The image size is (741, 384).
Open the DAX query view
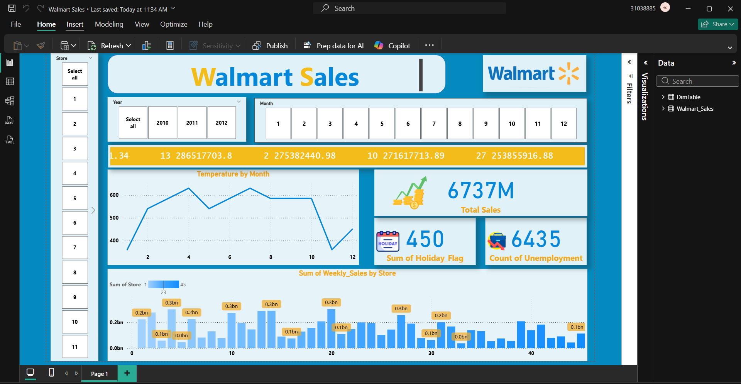[10, 120]
